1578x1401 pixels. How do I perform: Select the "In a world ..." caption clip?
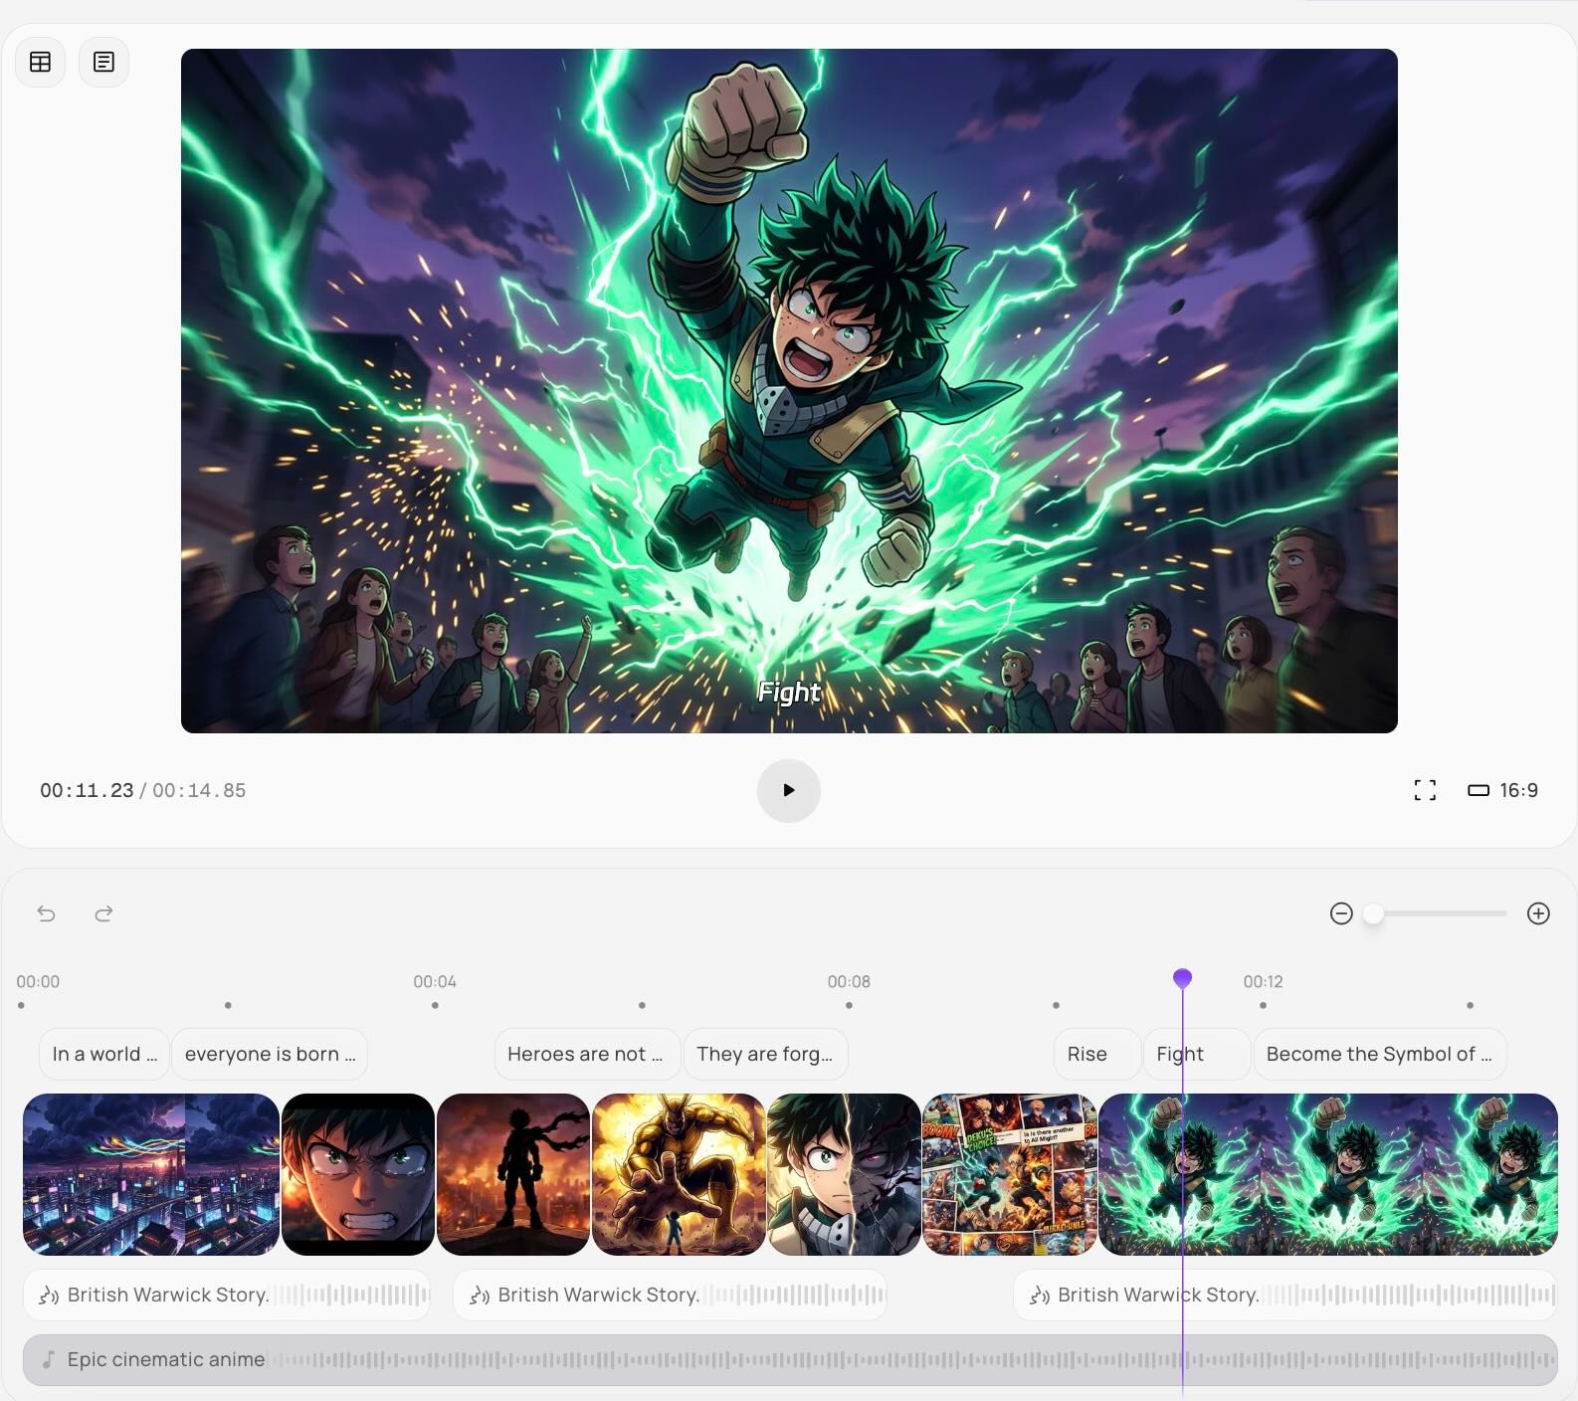click(104, 1054)
